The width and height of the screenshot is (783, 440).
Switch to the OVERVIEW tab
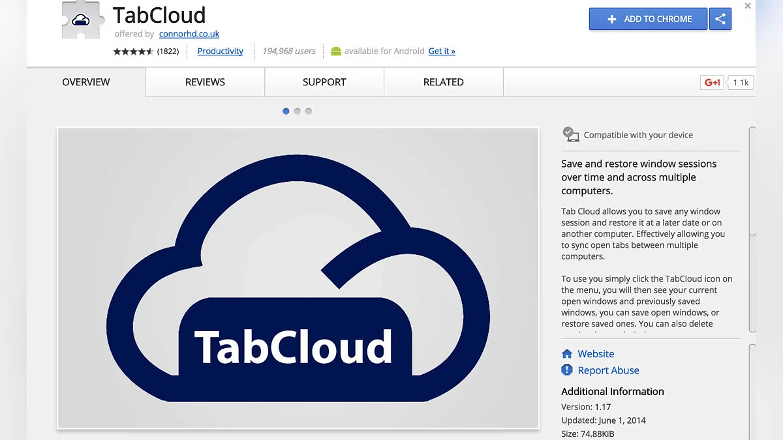86,82
